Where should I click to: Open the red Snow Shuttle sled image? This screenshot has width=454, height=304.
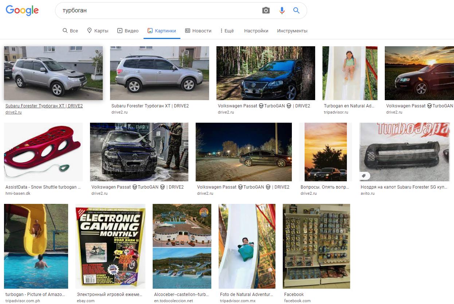pos(43,152)
